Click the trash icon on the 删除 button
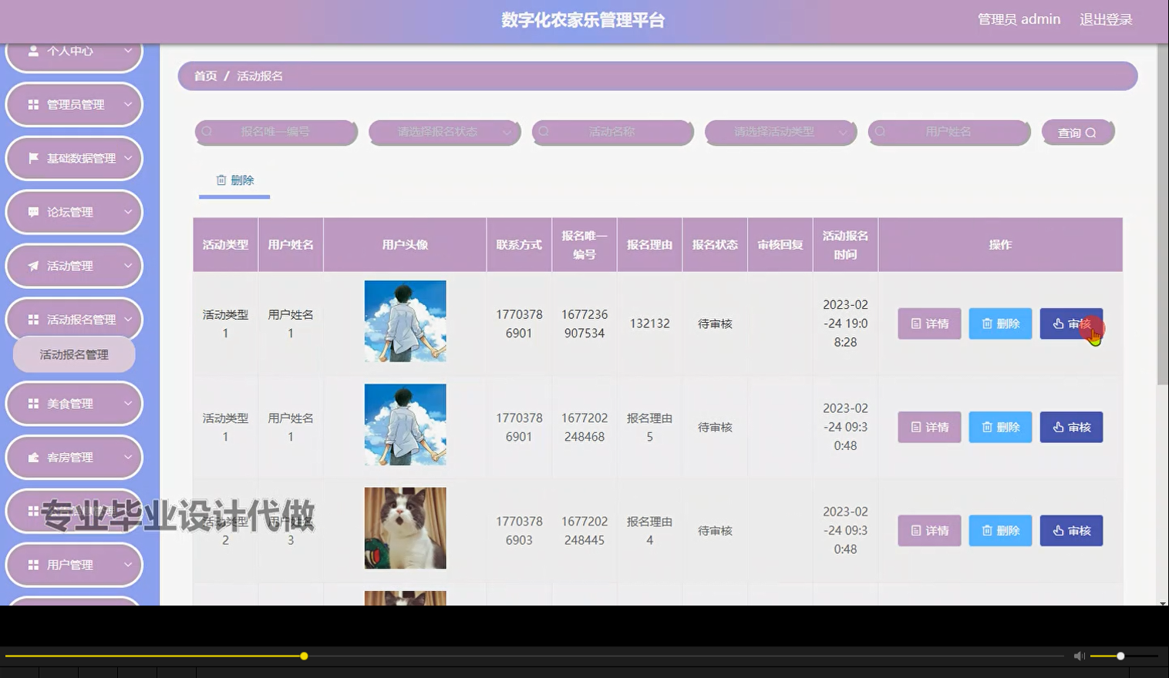1169x678 pixels. tap(220, 180)
